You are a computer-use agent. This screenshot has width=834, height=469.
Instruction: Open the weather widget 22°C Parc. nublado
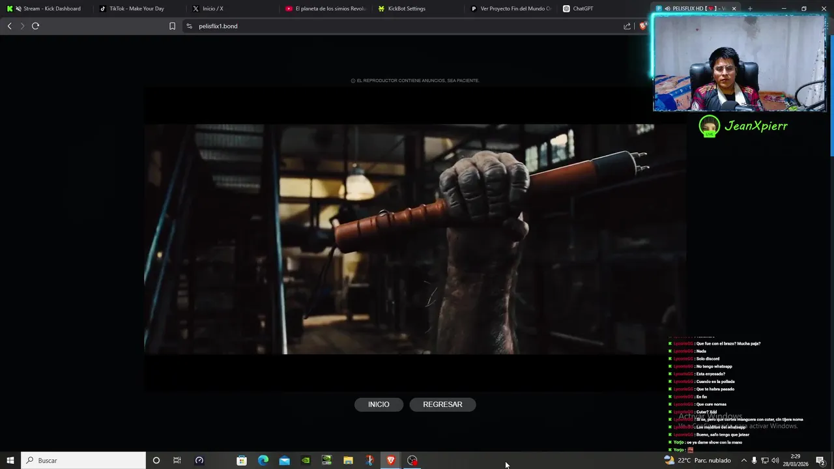698,461
